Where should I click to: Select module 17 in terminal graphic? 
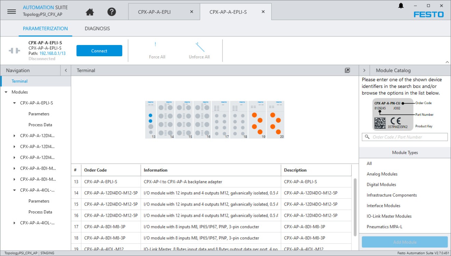(x=221, y=120)
